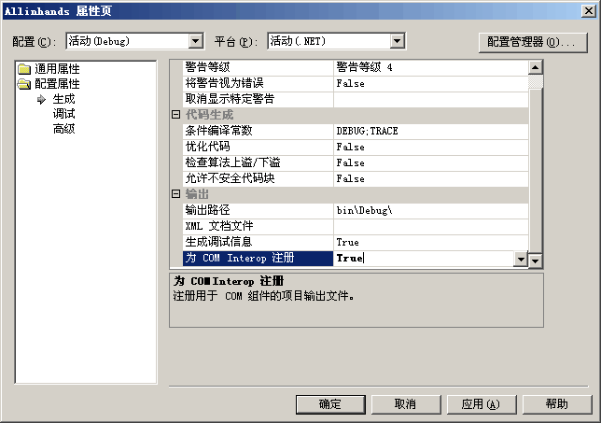Click the 输出 category header

coord(197,194)
